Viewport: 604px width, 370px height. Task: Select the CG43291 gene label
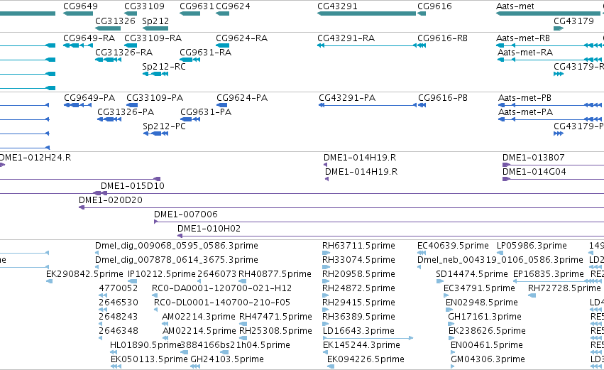[337, 6]
